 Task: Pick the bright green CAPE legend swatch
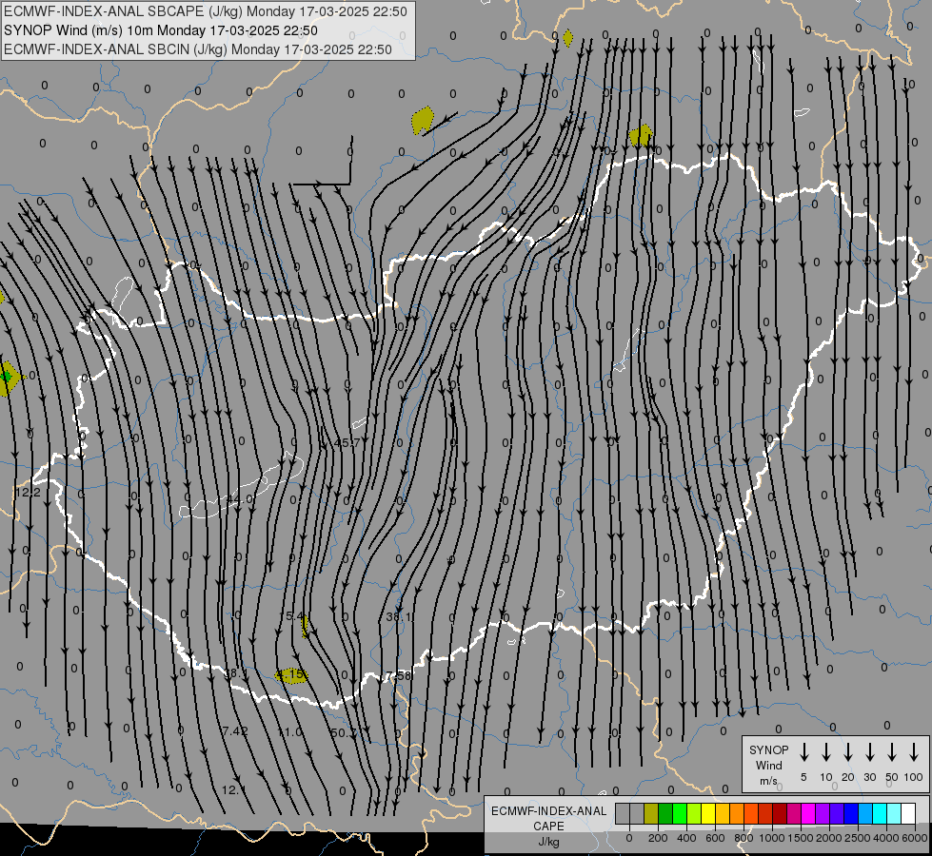tap(680, 814)
